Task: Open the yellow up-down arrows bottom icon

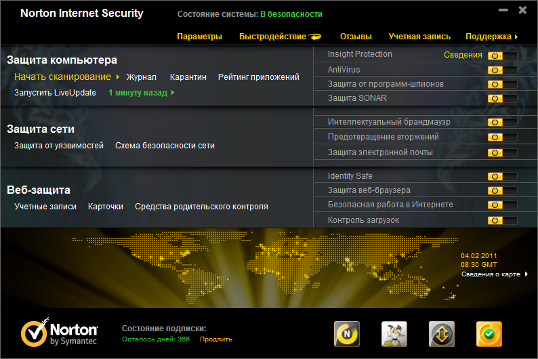Action: [x=442, y=334]
